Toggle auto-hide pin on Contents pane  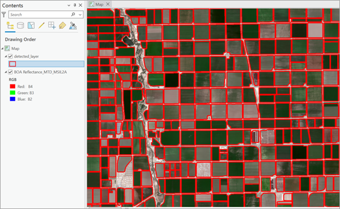pyautogui.click(x=75, y=5)
